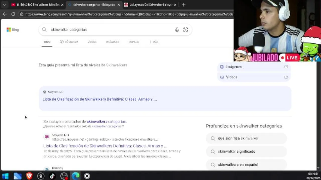Close the skinwalker categorias tab
This screenshot has height=180, width=321.
[x=119, y=5]
